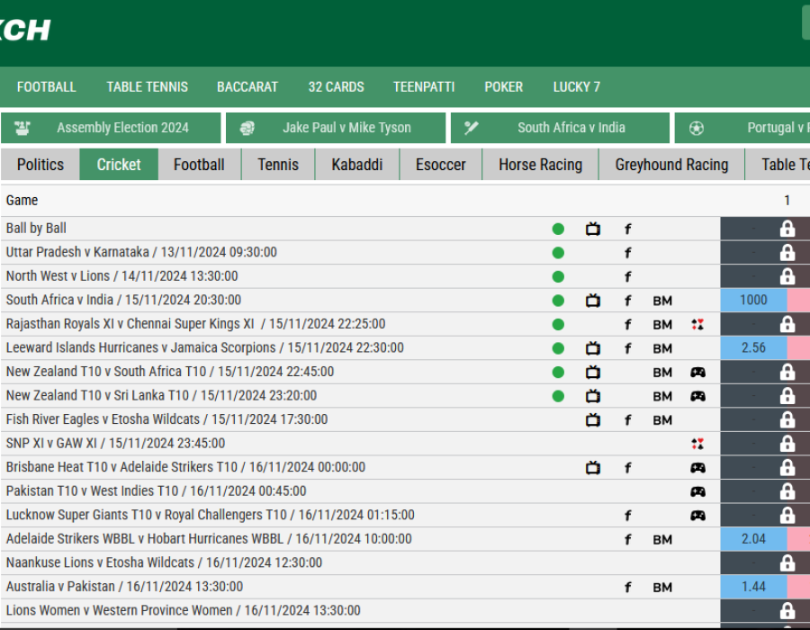
Task: Click BM icon for Adelaide Strikers WBBL match
Action: [x=662, y=539]
